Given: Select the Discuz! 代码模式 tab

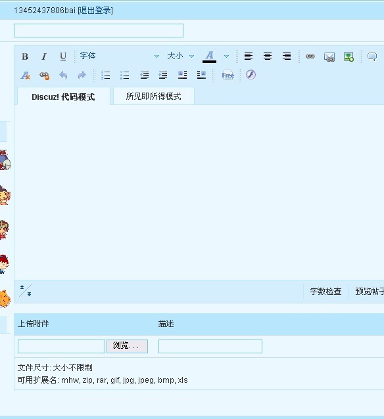Looking at the screenshot, I should [x=63, y=97].
